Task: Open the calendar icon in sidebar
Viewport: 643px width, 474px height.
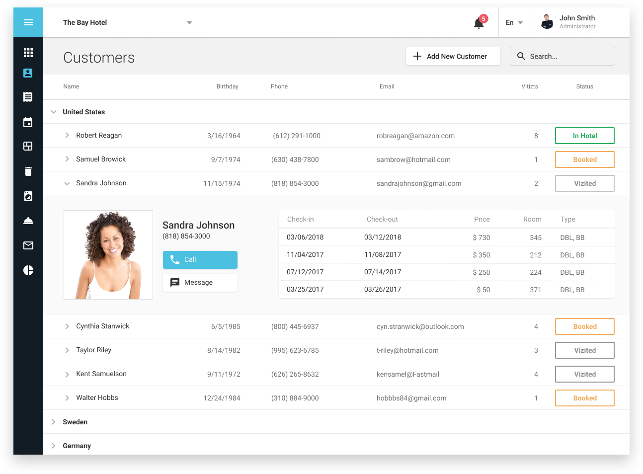Action: tap(28, 122)
